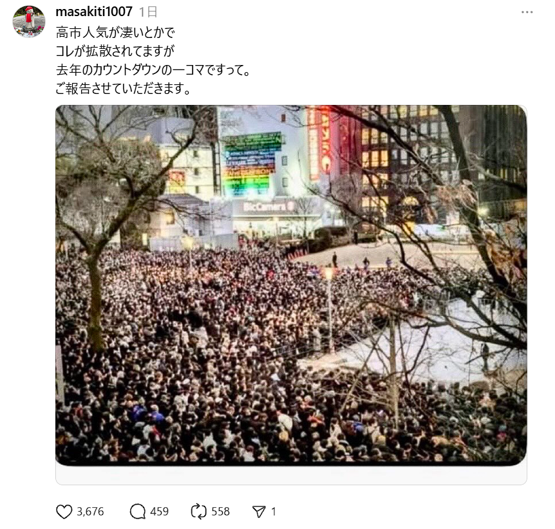Click the blank strip below the photo card
This screenshot has height=529, width=555.
(x=291, y=475)
